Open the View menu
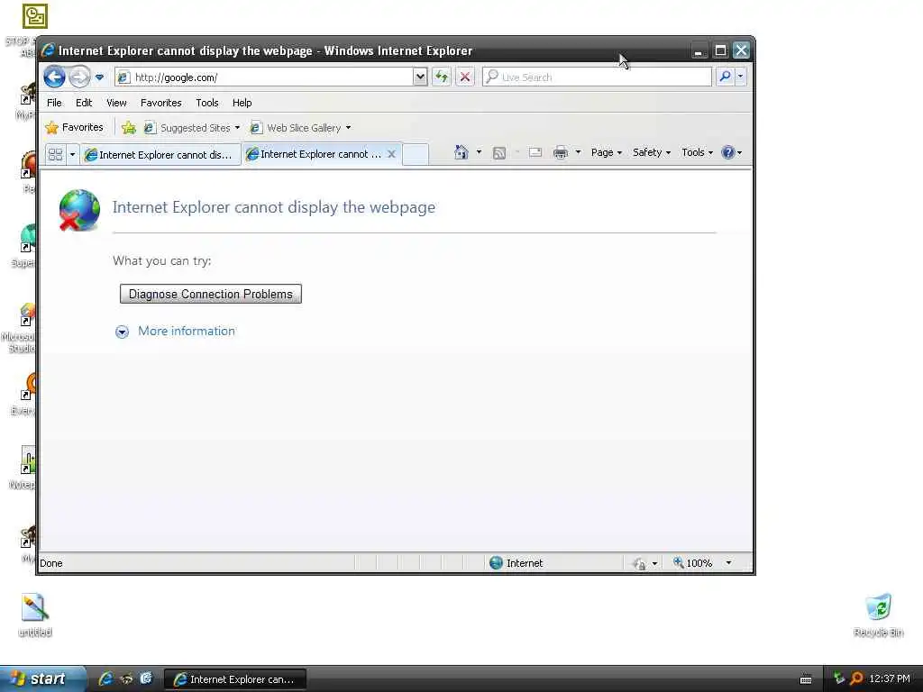Screen dimensions: 923x692 click(116, 103)
